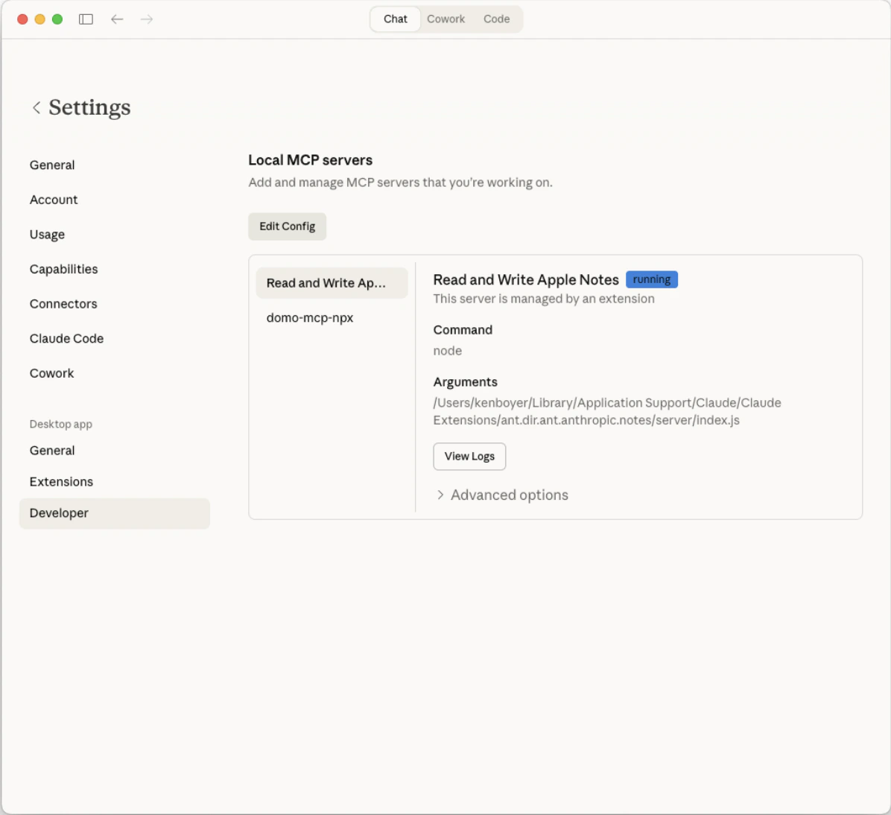Open Usage settings
Image resolution: width=891 pixels, height=815 pixels.
pos(47,235)
